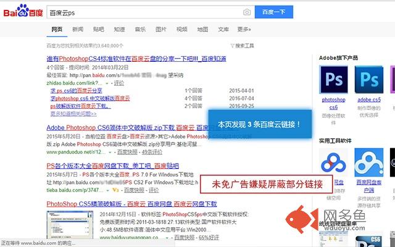Open PhotoshopCS4 百度知道 result title
The height and width of the screenshot is (247, 395).
point(136,59)
